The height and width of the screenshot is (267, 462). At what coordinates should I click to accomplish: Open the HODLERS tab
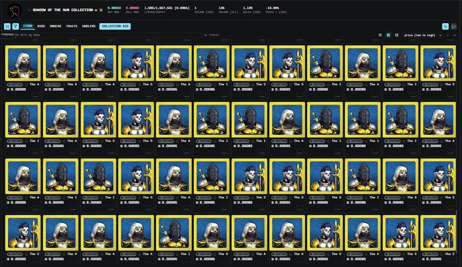(x=89, y=26)
